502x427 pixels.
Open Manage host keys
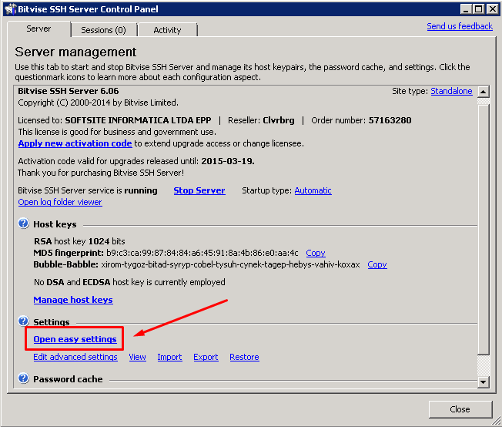click(73, 300)
